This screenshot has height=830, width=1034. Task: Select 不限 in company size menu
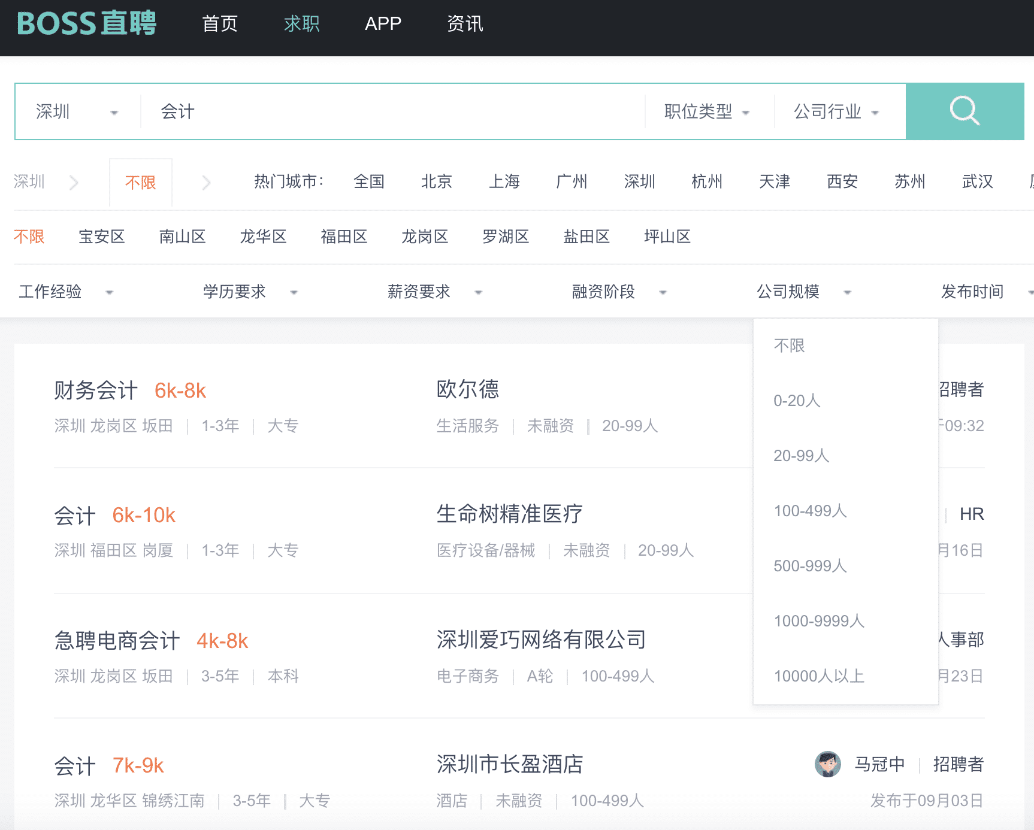[x=845, y=346]
